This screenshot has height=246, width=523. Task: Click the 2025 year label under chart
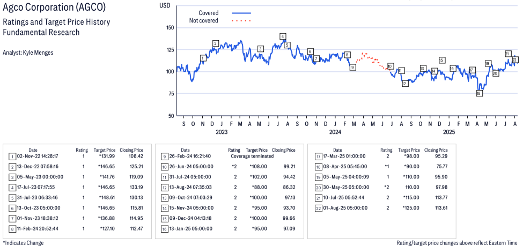point(449,132)
